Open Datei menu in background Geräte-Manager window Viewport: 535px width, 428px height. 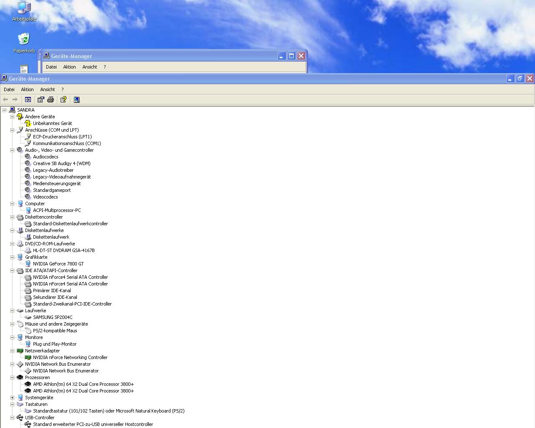point(51,67)
